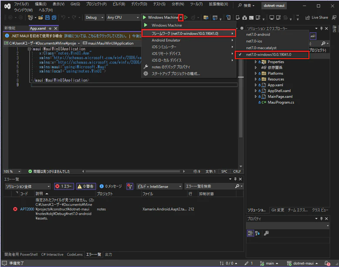
Task: Click the main branch in status bar
Action: (x=269, y=264)
